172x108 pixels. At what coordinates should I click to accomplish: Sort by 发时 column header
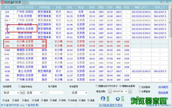[x=69, y=7]
